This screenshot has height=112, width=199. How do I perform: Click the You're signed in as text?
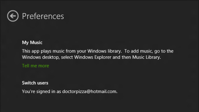[x=41, y=91]
